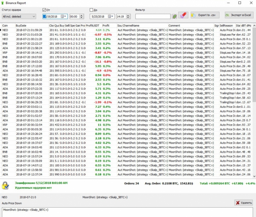Click 'Удаленных ордеров нет' status text
Screen dimensions: 256x217
point(33,188)
